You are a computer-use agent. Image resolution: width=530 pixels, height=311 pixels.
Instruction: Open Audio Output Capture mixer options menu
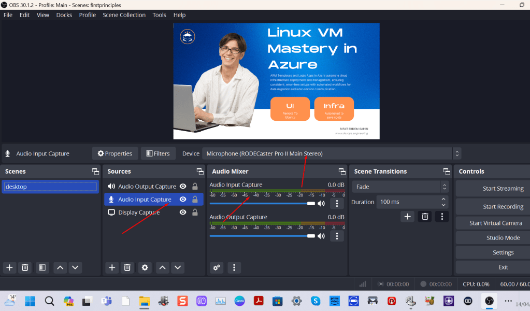point(337,236)
